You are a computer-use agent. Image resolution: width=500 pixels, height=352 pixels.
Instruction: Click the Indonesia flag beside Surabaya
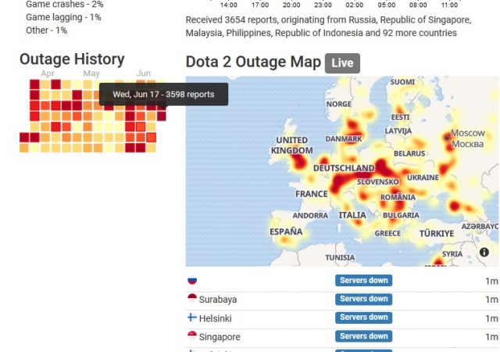(x=192, y=299)
